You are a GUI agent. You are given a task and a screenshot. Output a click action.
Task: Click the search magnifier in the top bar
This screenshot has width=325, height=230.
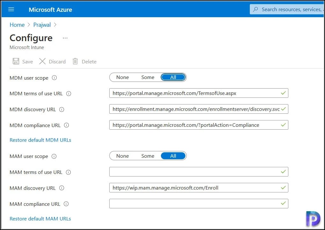tap(256, 9)
